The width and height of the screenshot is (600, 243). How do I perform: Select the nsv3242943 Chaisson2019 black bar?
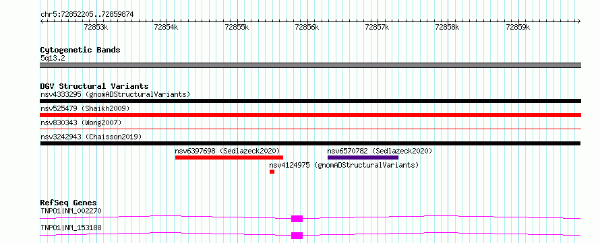pos(310,143)
